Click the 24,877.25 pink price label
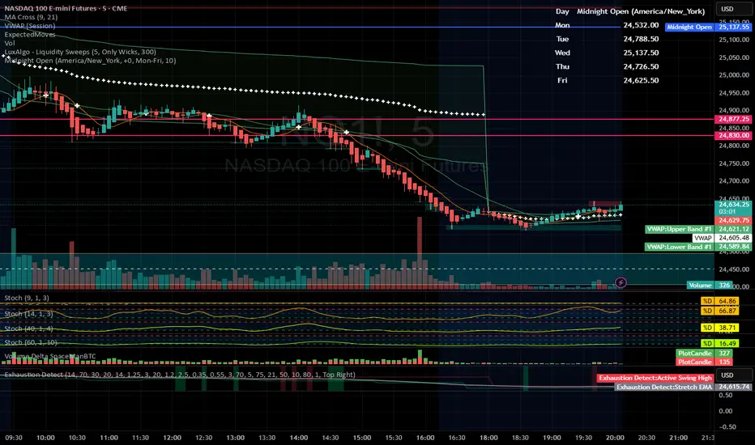This screenshot has height=445, width=755. tap(734, 119)
